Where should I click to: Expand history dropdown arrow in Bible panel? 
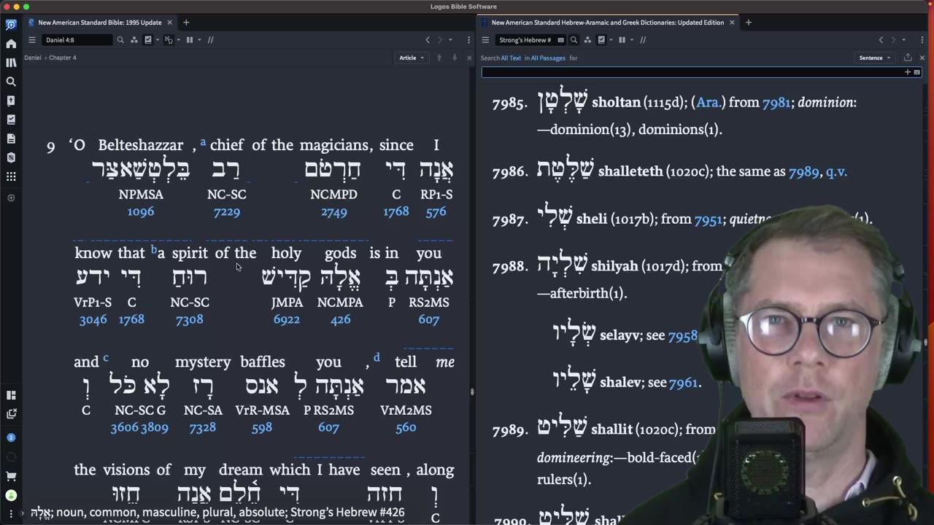450,40
